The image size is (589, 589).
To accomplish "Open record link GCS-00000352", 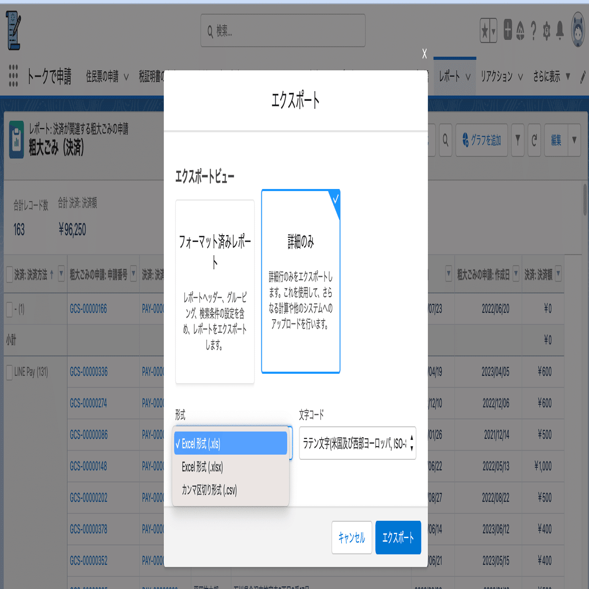I will pos(88,562).
